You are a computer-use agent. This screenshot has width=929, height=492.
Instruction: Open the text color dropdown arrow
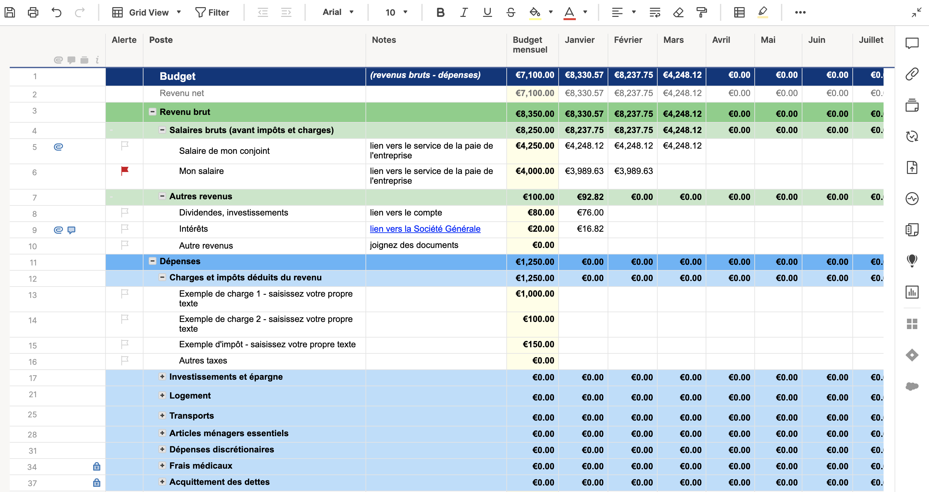pos(585,12)
